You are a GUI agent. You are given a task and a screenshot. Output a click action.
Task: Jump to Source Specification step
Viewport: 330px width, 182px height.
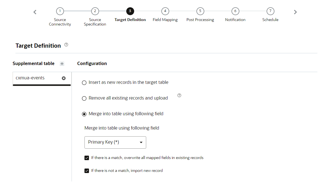[95, 11]
